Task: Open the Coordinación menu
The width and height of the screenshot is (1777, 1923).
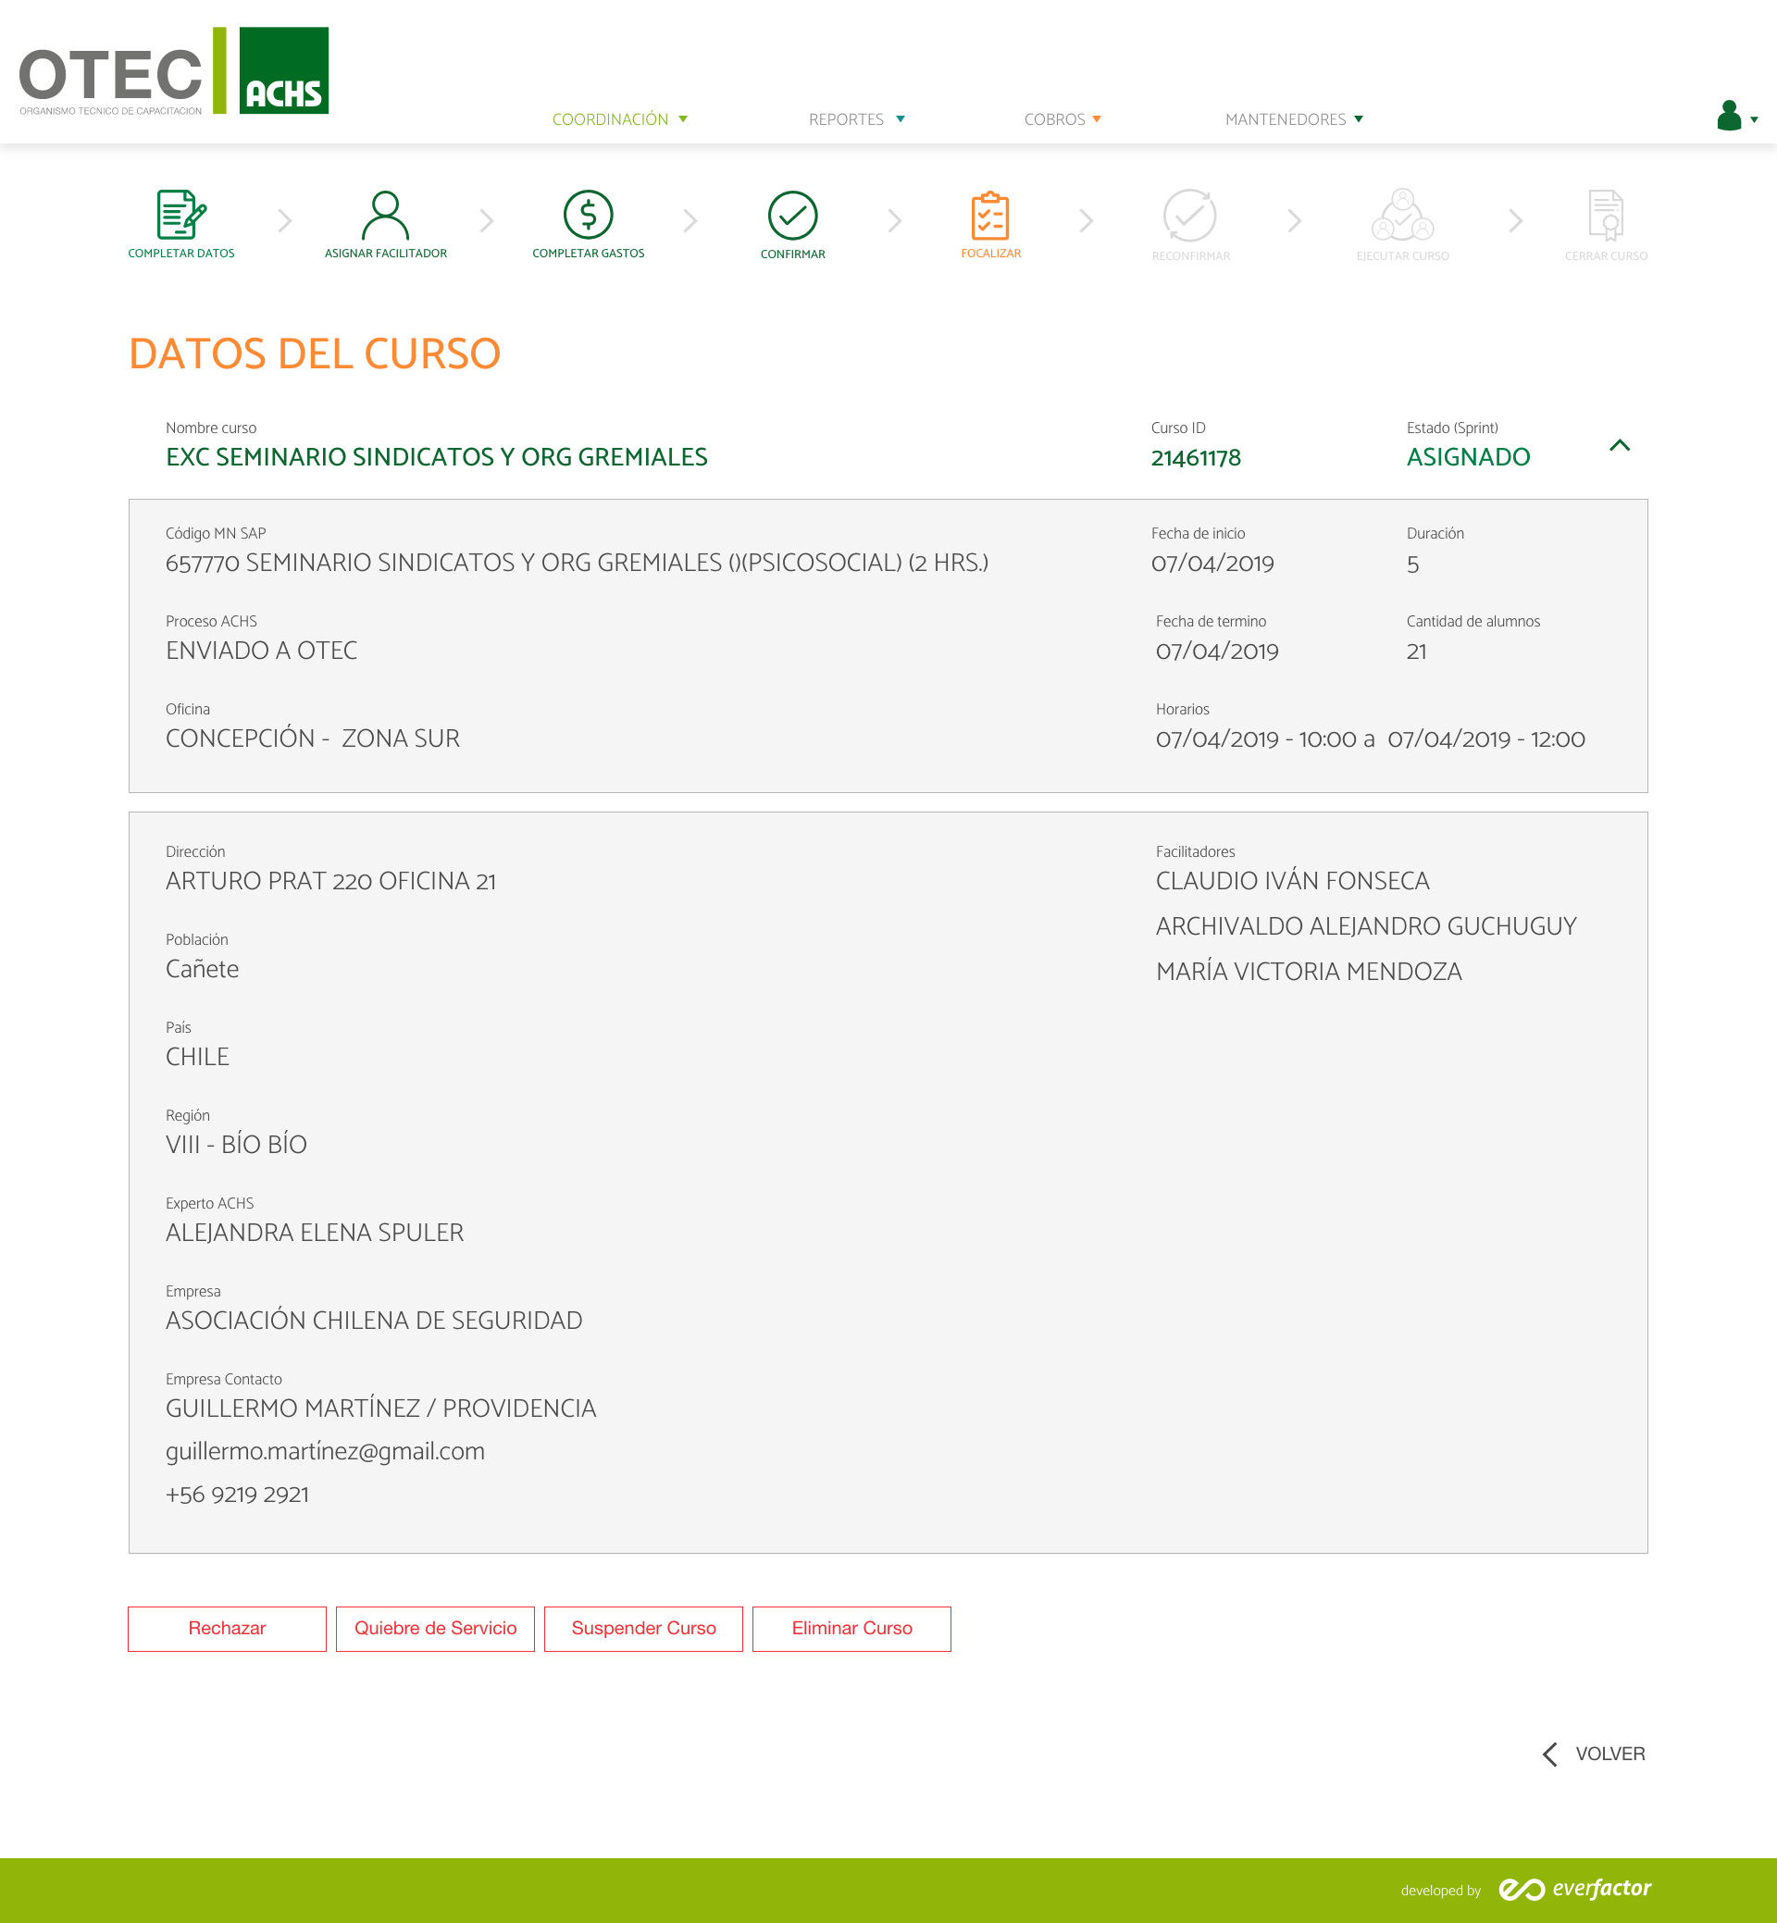Action: click(x=610, y=119)
